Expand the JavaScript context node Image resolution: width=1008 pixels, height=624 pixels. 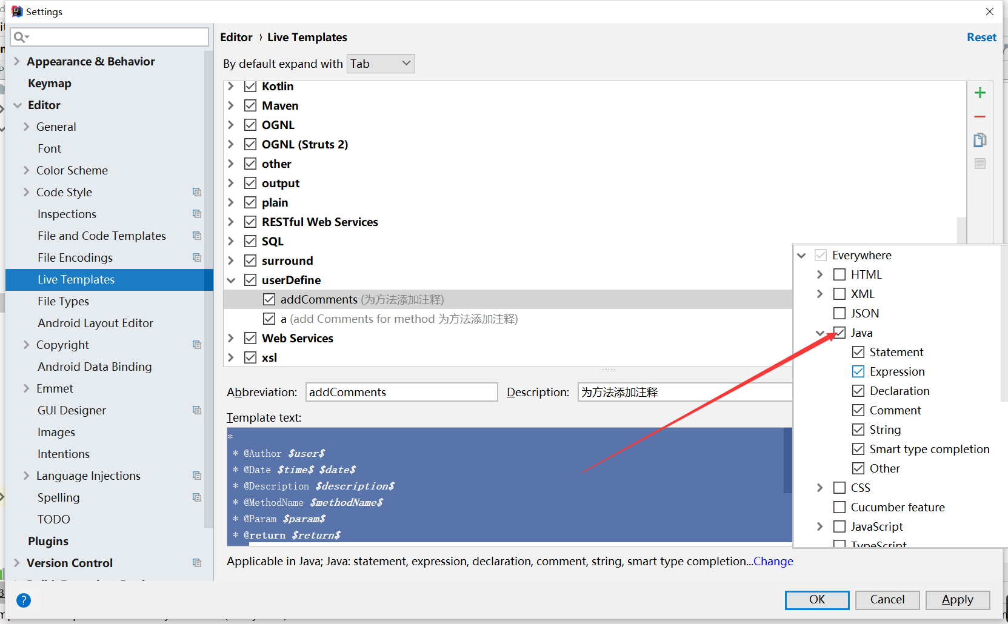click(819, 526)
